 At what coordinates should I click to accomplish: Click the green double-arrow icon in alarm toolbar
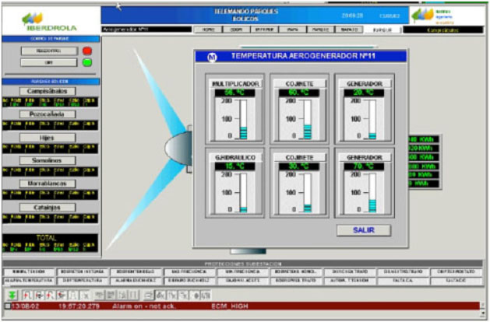point(12,295)
